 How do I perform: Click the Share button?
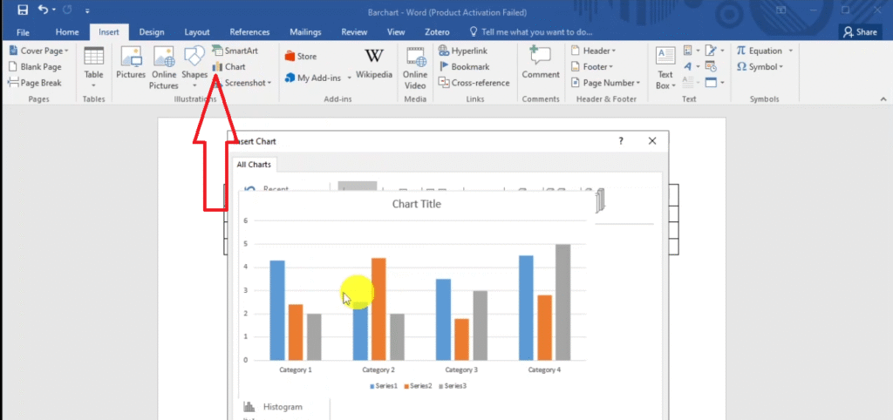tap(859, 31)
